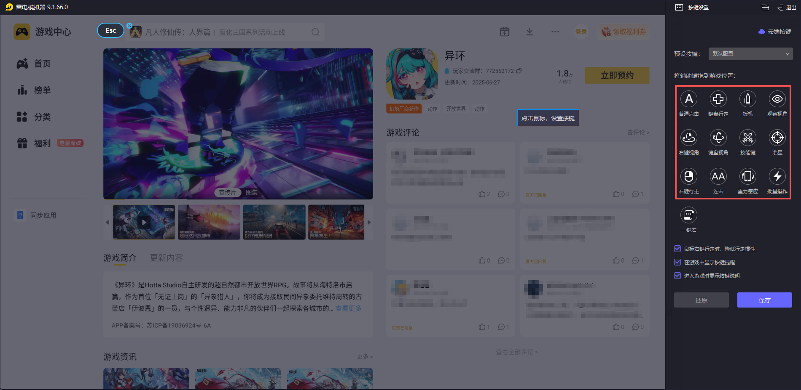Click the 异环 game avatar image
Image resolution: width=801 pixels, height=390 pixels.
[412, 74]
